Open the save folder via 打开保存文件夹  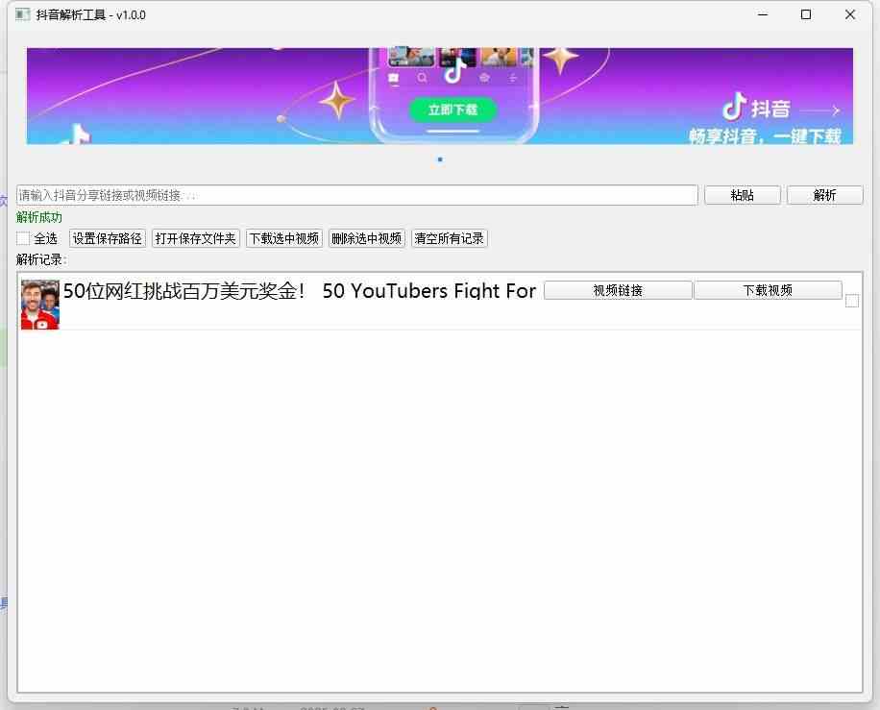(x=195, y=237)
